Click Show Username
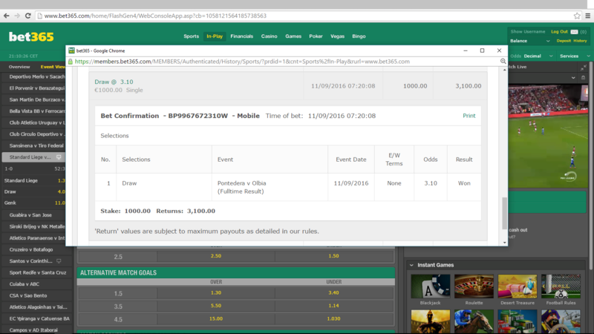Screen dimensions: 594x334 tap(528, 32)
